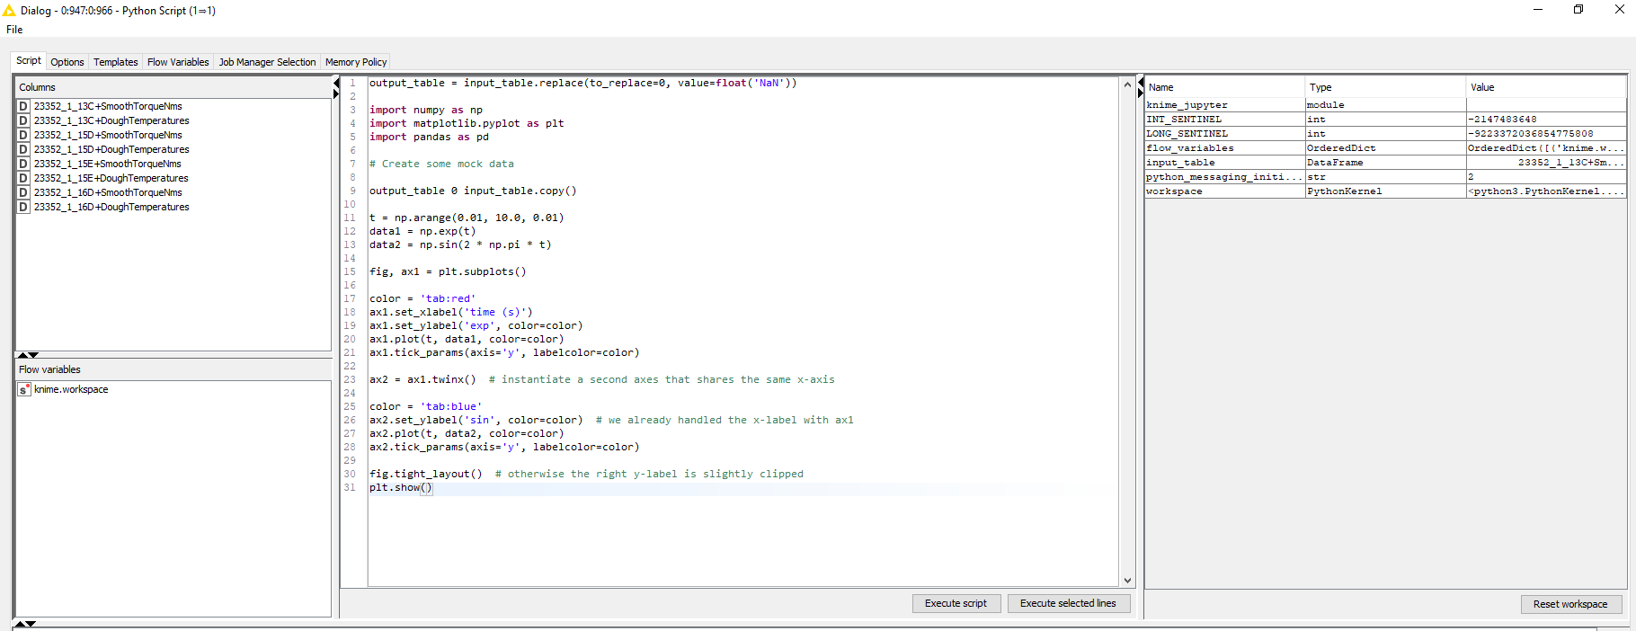Image resolution: width=1636 pixels, height=631 pixels.
Task: Open the Job Manager Selection tab
Action: coord(267,62)
